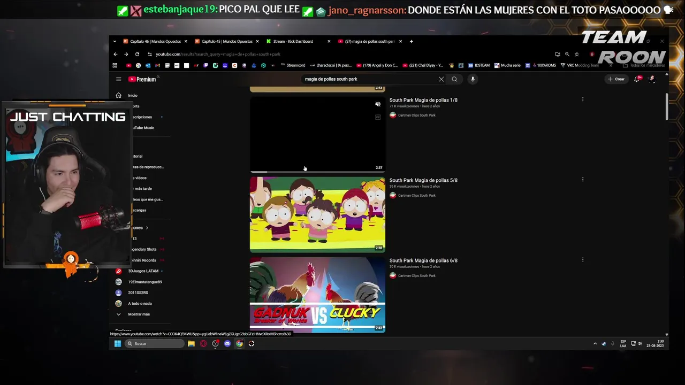Start voice search with the microphone
The height and width of the screenshot is (385, 685).
click(473, 79)
